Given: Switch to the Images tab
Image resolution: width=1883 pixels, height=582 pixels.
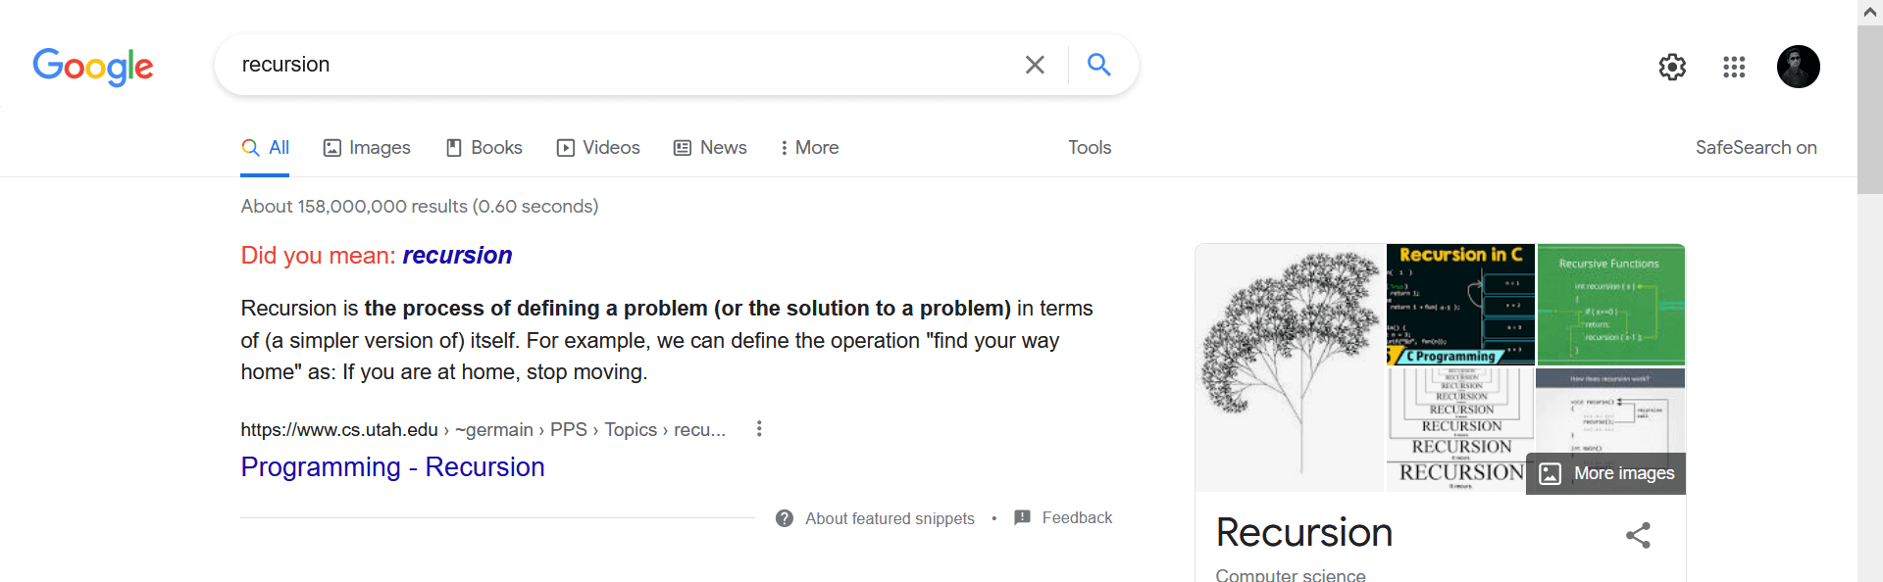Looking at the screenshot, I should 367,147.
